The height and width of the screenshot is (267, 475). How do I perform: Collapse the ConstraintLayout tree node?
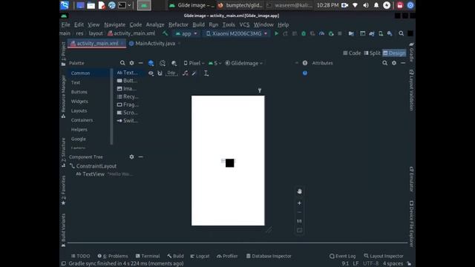pyautogui.click(x=72, y=166)
